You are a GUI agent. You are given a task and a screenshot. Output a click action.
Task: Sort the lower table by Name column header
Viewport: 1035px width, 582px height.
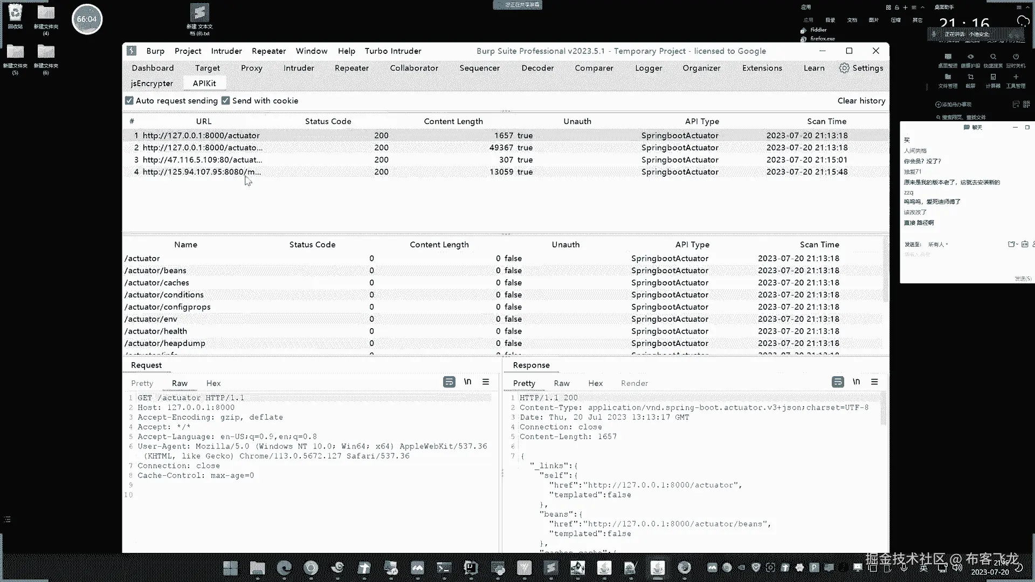tap(185, 245)
